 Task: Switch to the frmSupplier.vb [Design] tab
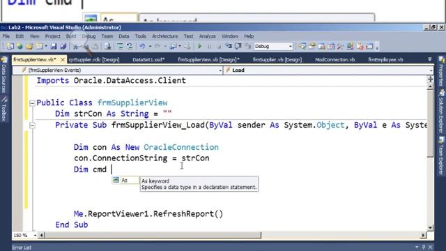277,59
